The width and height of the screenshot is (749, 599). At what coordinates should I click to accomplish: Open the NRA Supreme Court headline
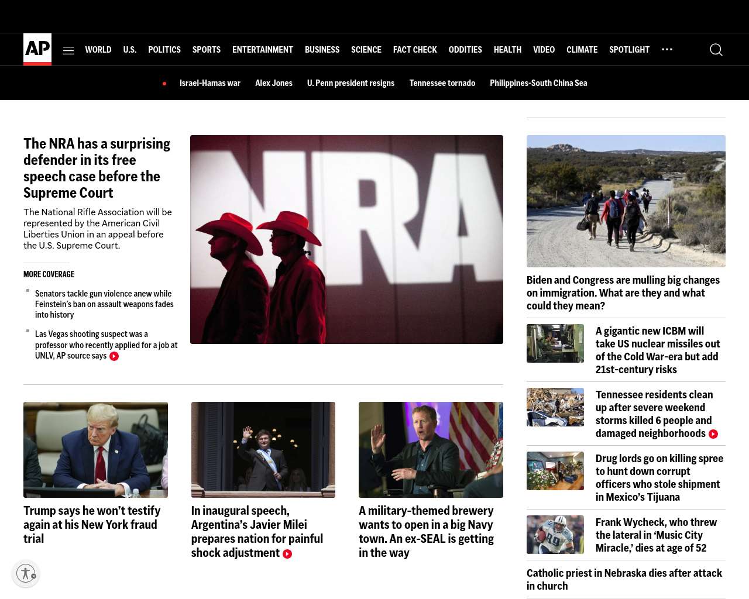[x=97, y=168]
